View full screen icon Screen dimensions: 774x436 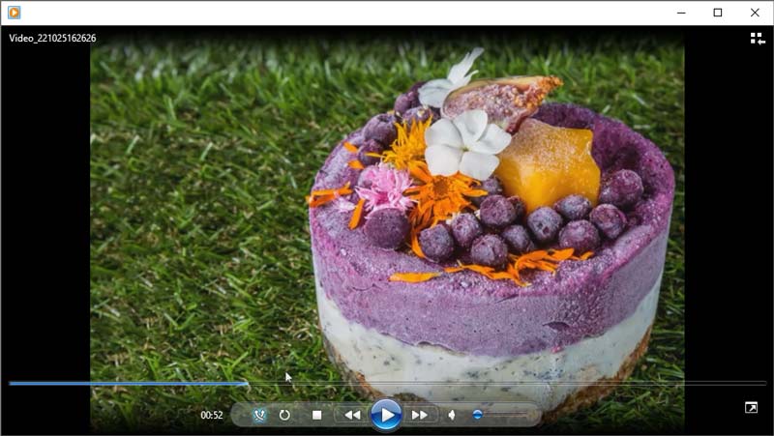(751, 407)
